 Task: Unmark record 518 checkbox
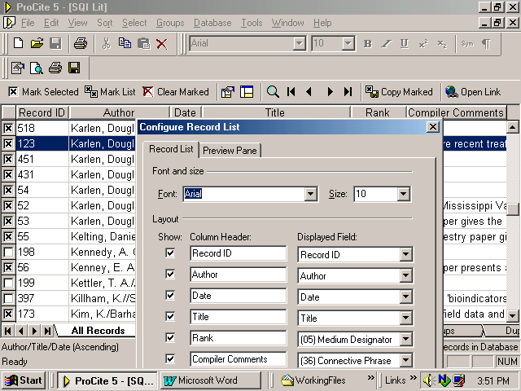coord(8,128)
